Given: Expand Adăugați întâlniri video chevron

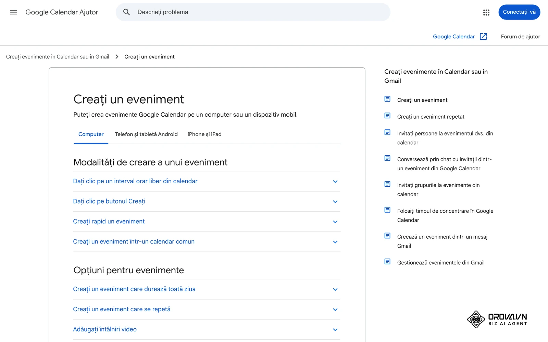Looking at the screenshot, I should tap(335, 330).
